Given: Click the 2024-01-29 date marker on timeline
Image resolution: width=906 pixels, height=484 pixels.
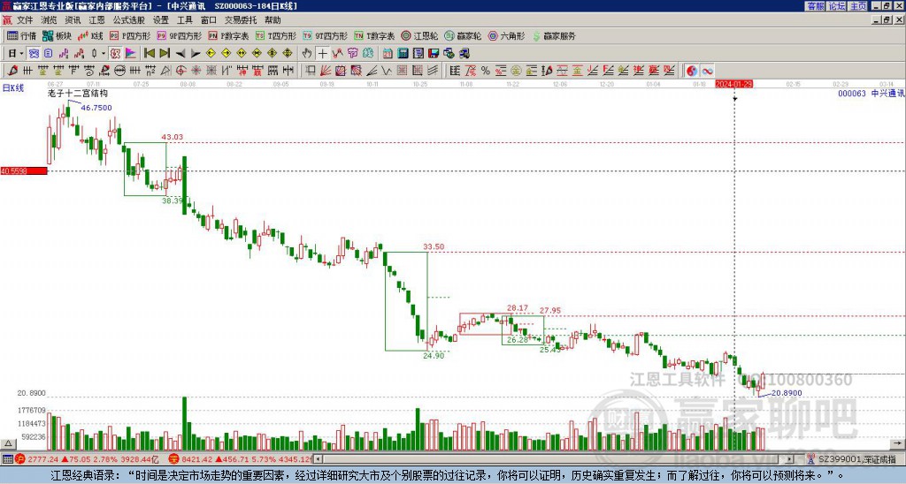Looking at the screenshot, I should (x=733, y=84).
